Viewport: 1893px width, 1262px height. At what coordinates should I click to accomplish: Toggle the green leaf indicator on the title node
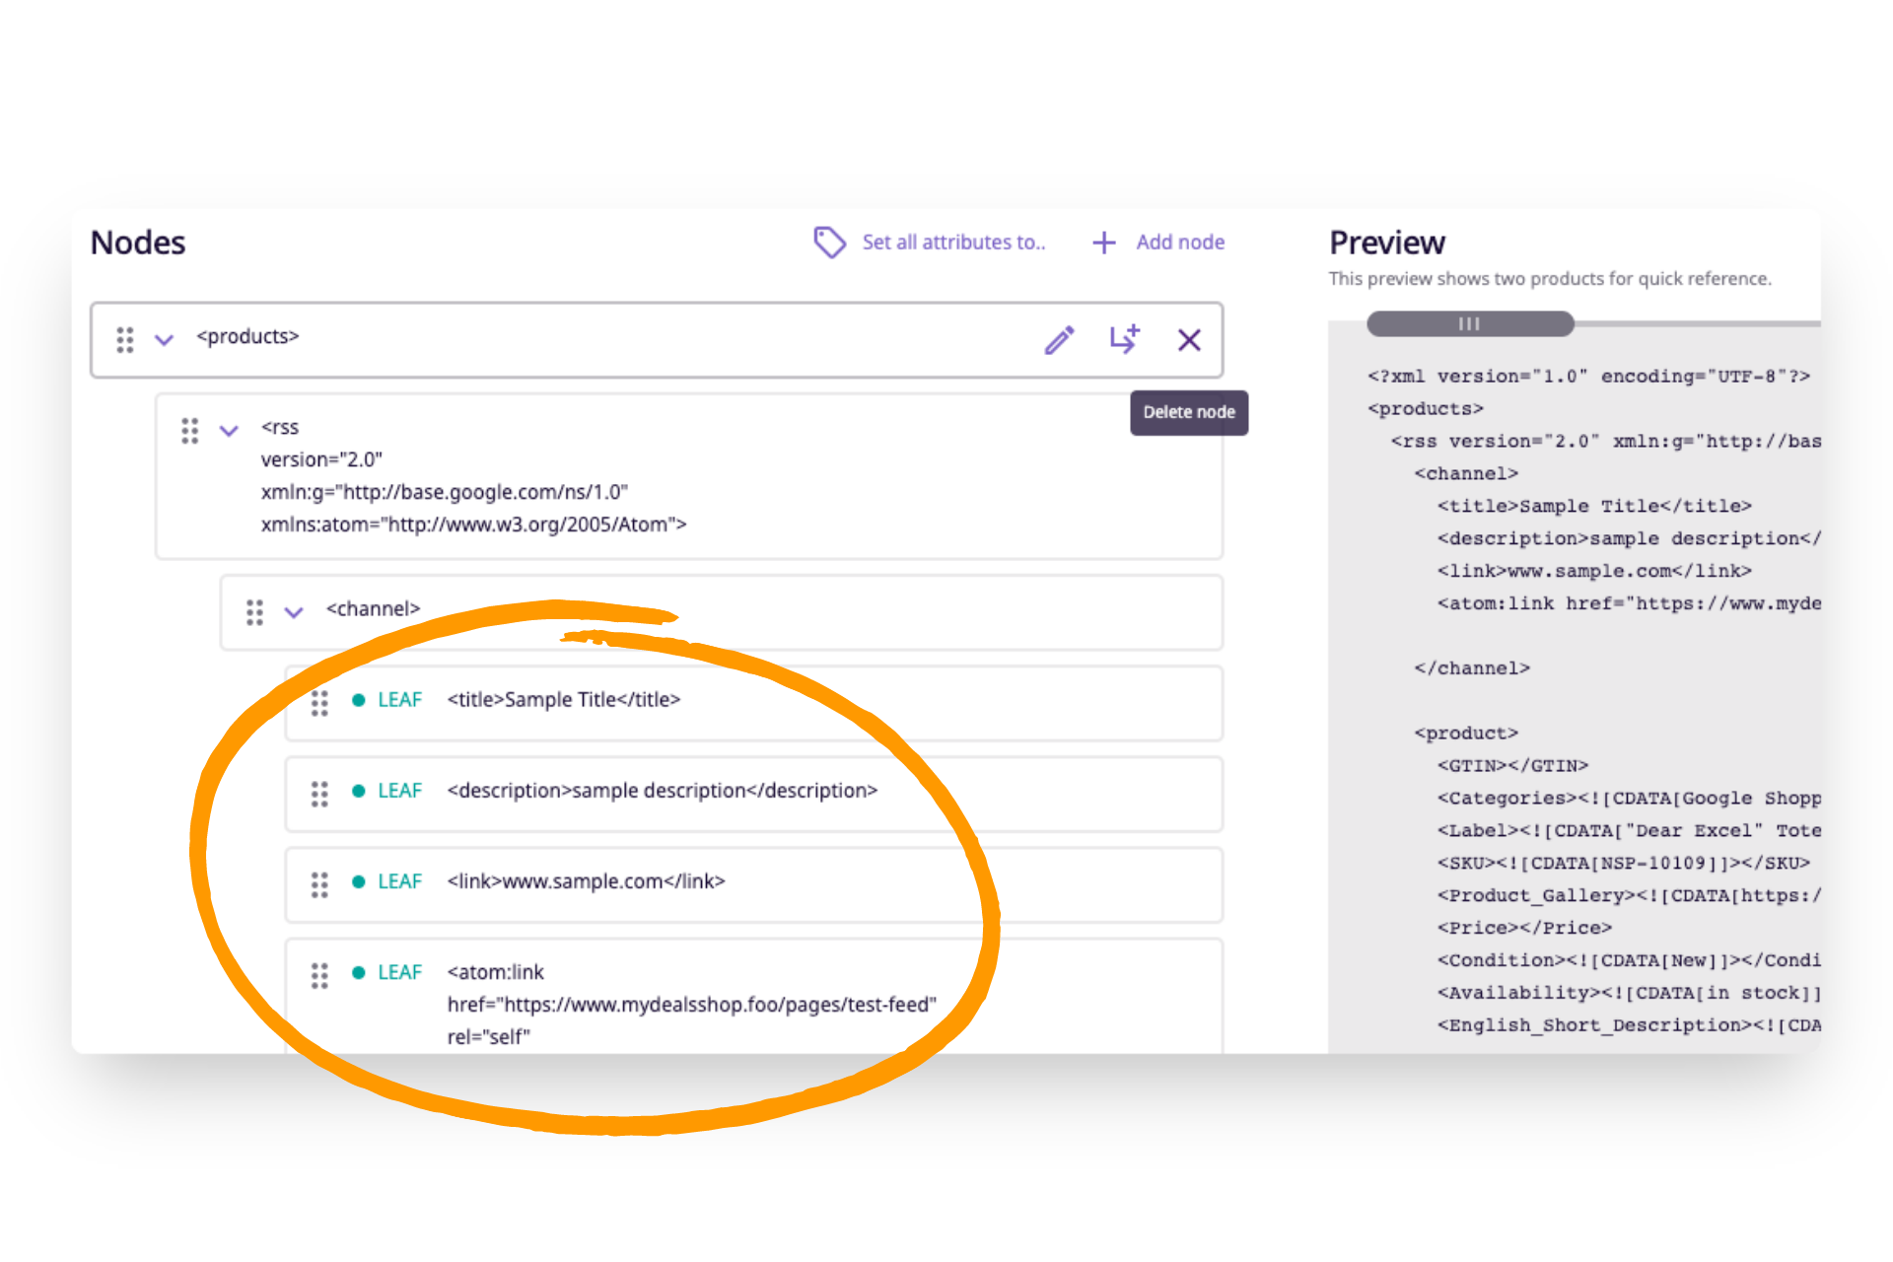pos(358,700)
